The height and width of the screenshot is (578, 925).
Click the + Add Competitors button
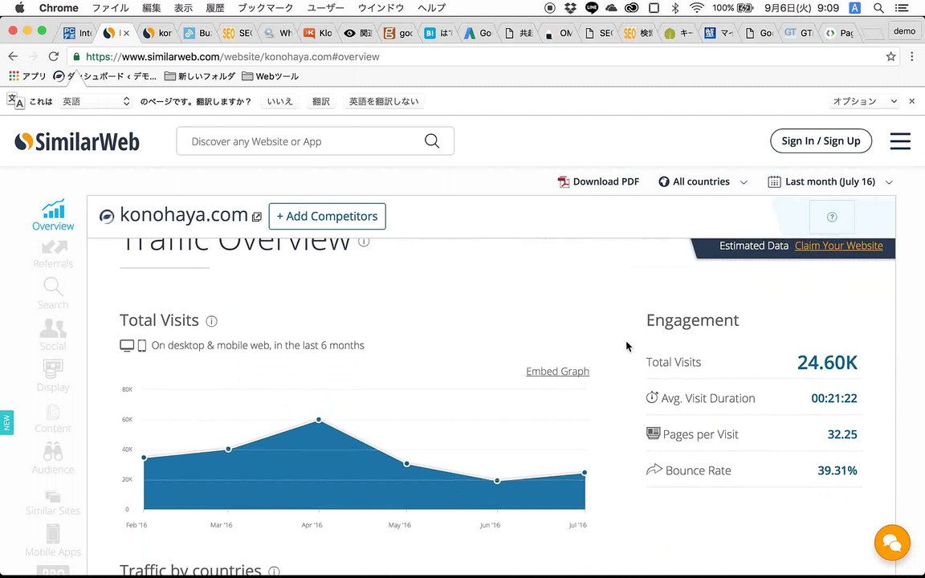[327, 217]
